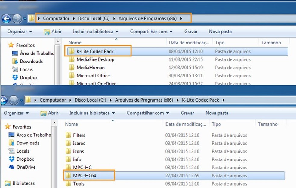296x188 pixels.
Task: Expand arrow after Disco Local in lower address bar
Action: click(111, 100)
